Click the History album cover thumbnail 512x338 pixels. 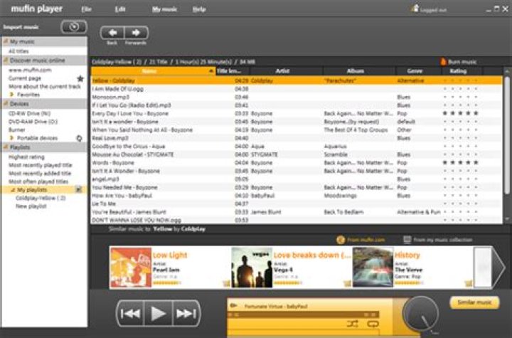(x=373, y=268)
